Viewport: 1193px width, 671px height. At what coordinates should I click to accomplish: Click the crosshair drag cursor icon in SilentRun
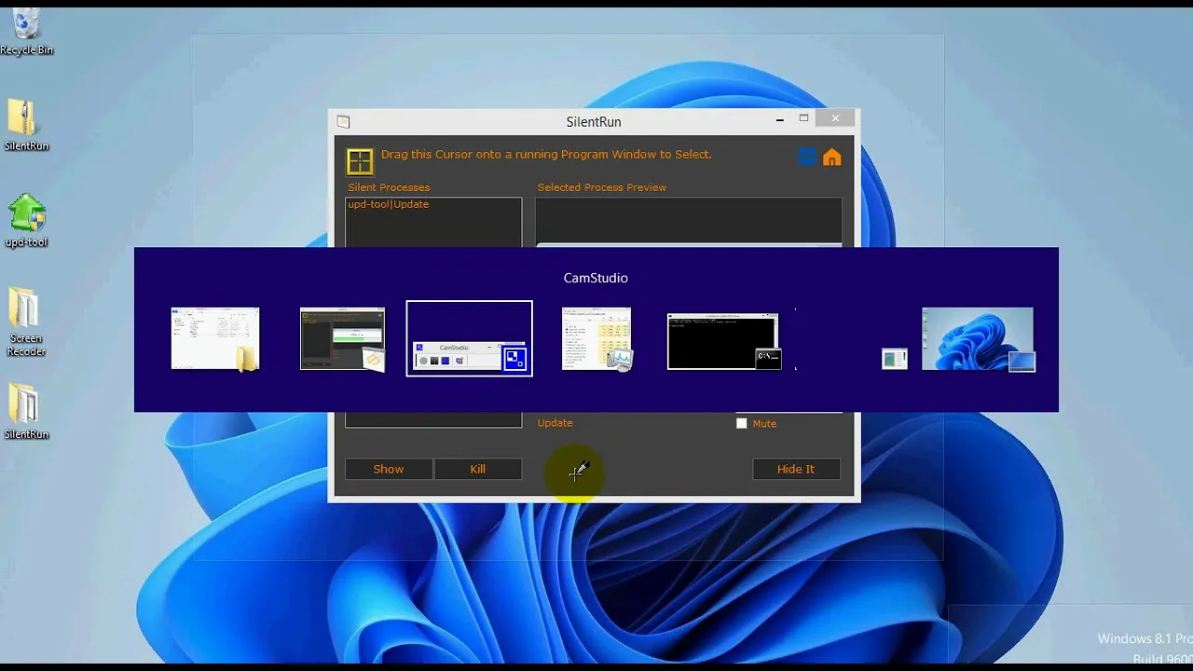point(360,161)
